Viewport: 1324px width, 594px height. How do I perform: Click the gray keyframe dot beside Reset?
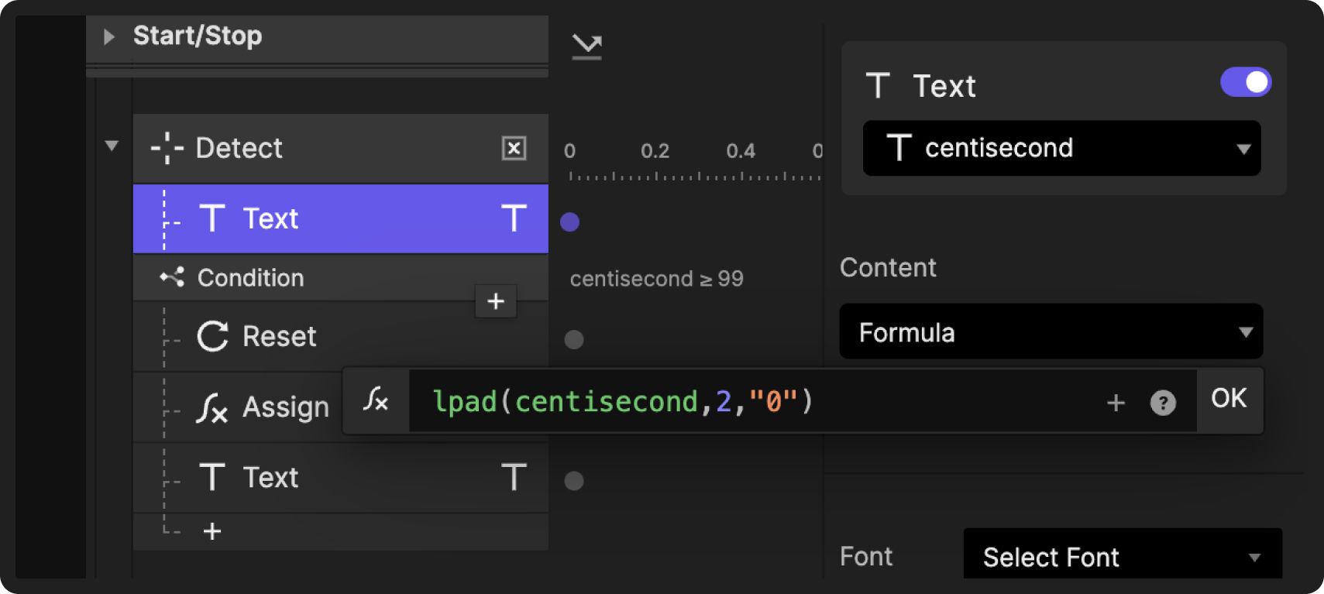point(574,339)
